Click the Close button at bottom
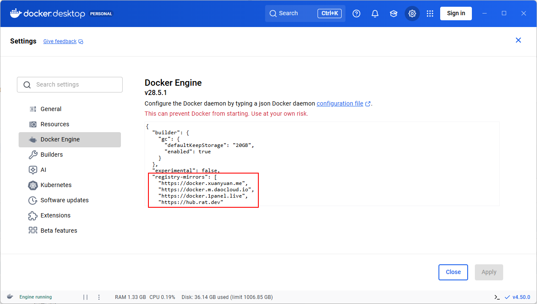Screen dimensions: 537x304 (x=453, y=272)
